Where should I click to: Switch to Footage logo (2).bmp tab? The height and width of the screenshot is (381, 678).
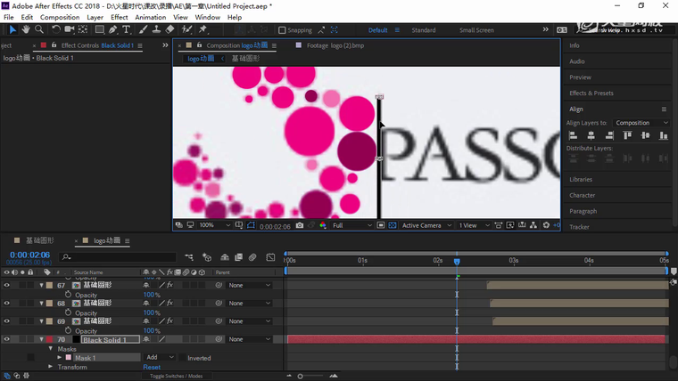[335, 45]
